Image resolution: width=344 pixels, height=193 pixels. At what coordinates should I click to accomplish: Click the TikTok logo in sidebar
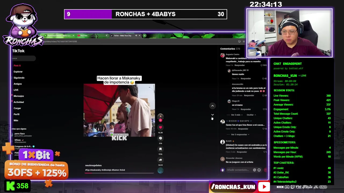click(x=18, y=51)
